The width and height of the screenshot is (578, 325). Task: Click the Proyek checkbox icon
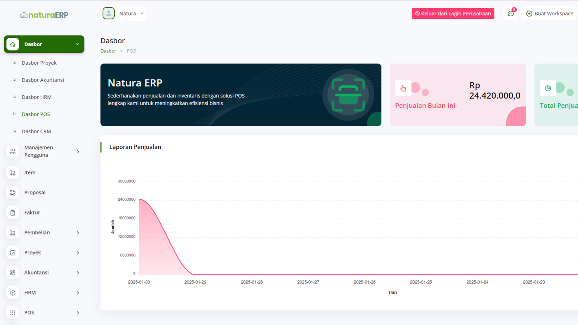13,253
